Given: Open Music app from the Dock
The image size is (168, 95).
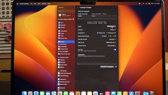Looking at the screenshot, I should click(x=107, y=93).
